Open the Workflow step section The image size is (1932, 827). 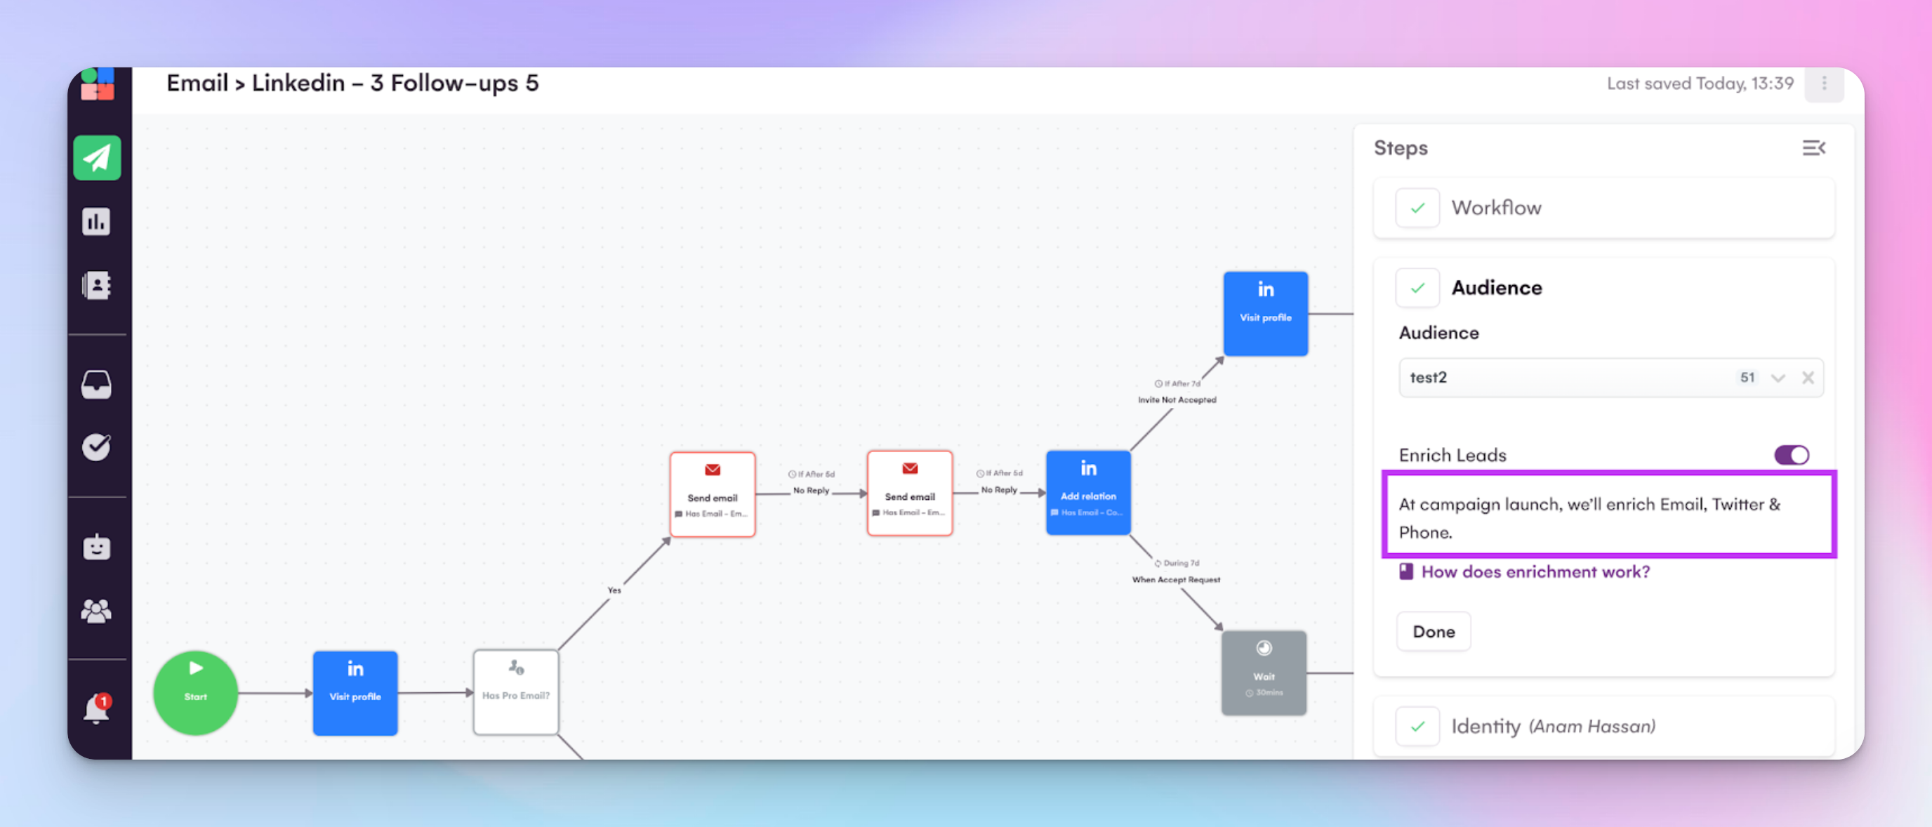click(x=1496, y=208)
